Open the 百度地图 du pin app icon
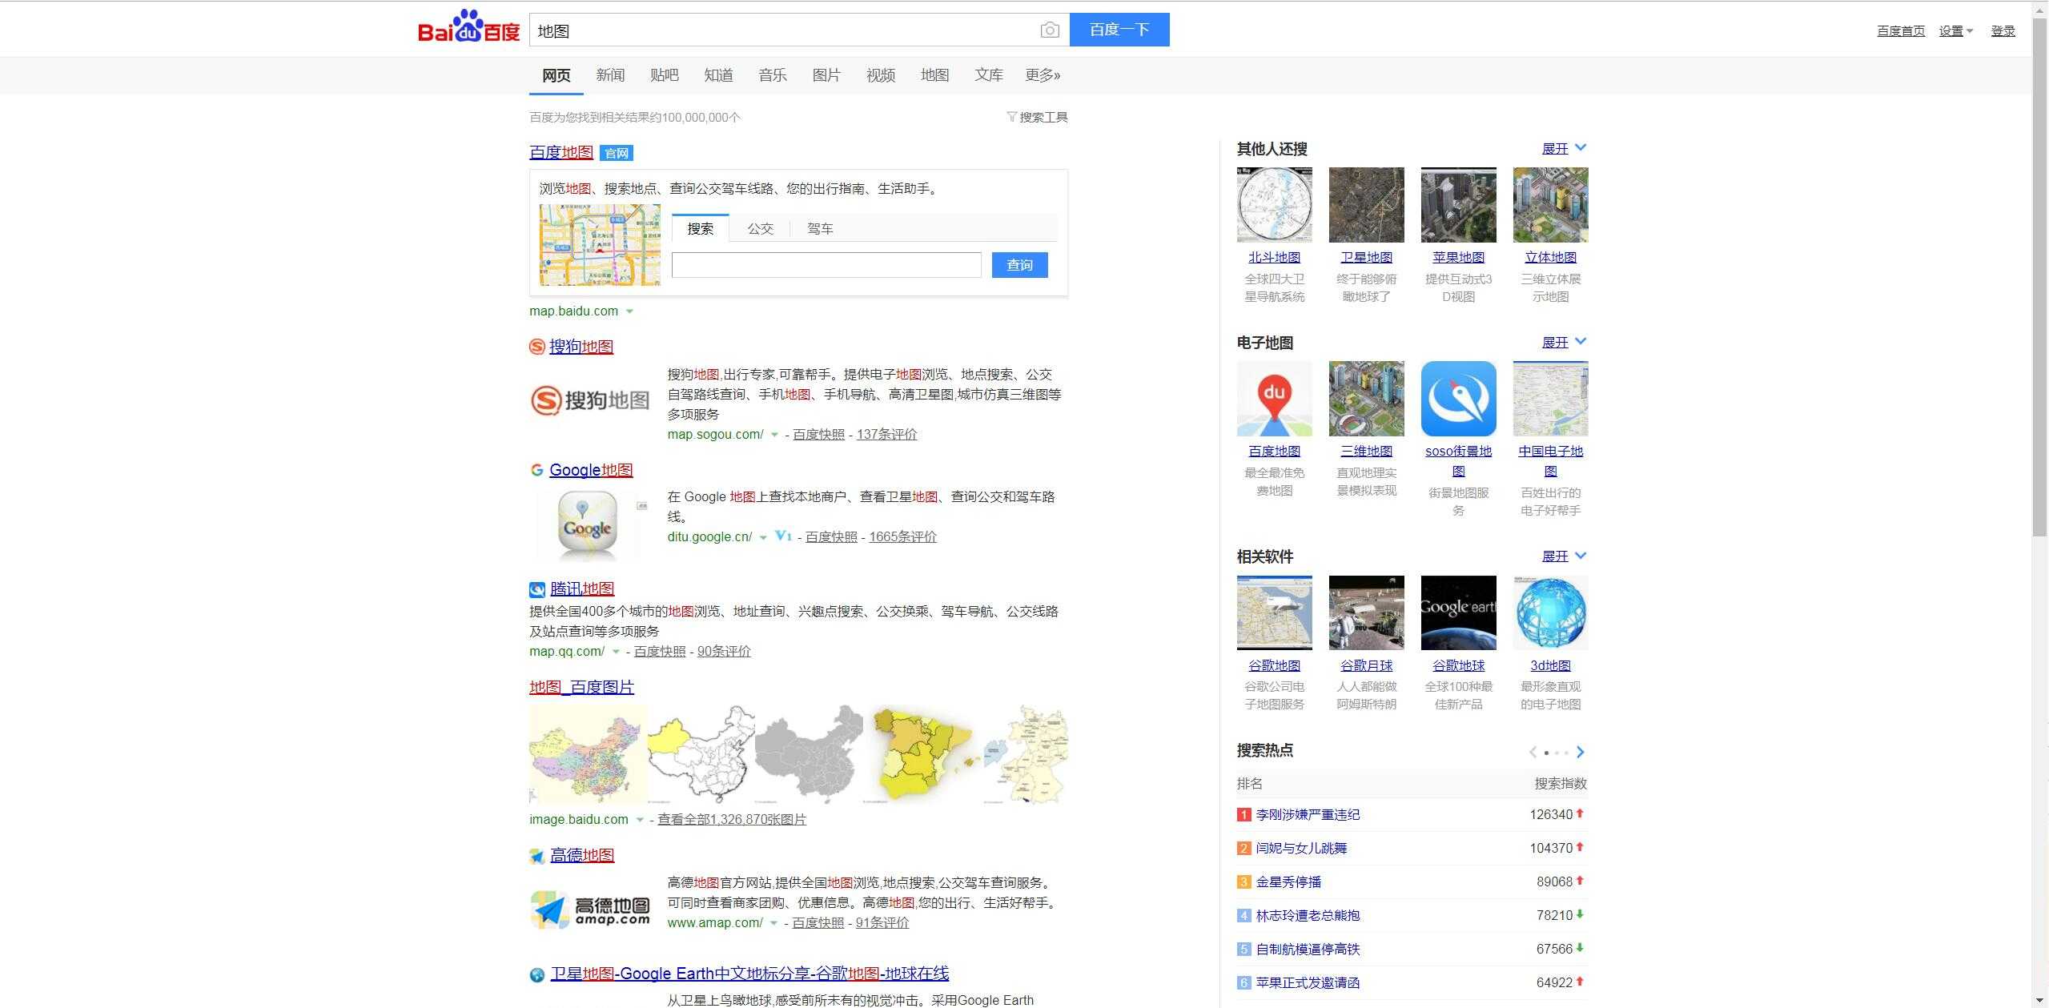2049x1008 pixels. tap(1274, 399)
